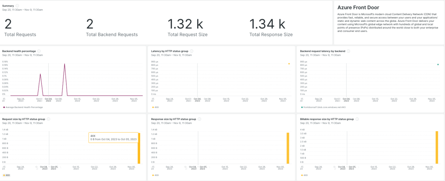Click the Azure Front Door description paragraph
This screenshot has height=181, width=445.
(x=388, y=23)
